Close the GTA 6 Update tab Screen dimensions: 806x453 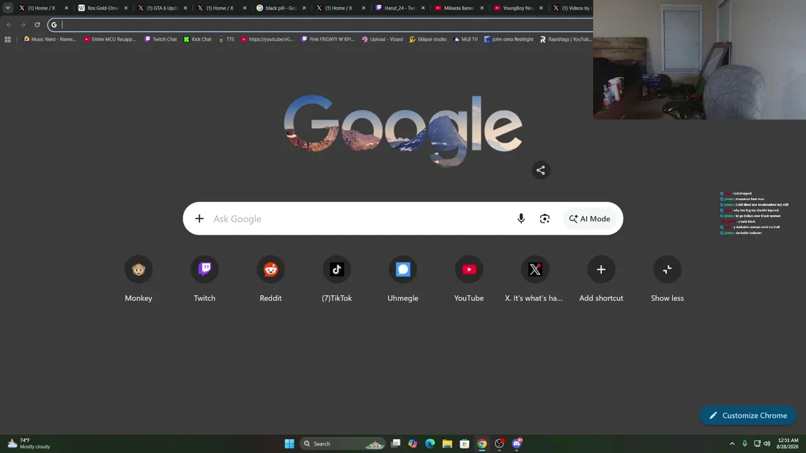(185, 8)
